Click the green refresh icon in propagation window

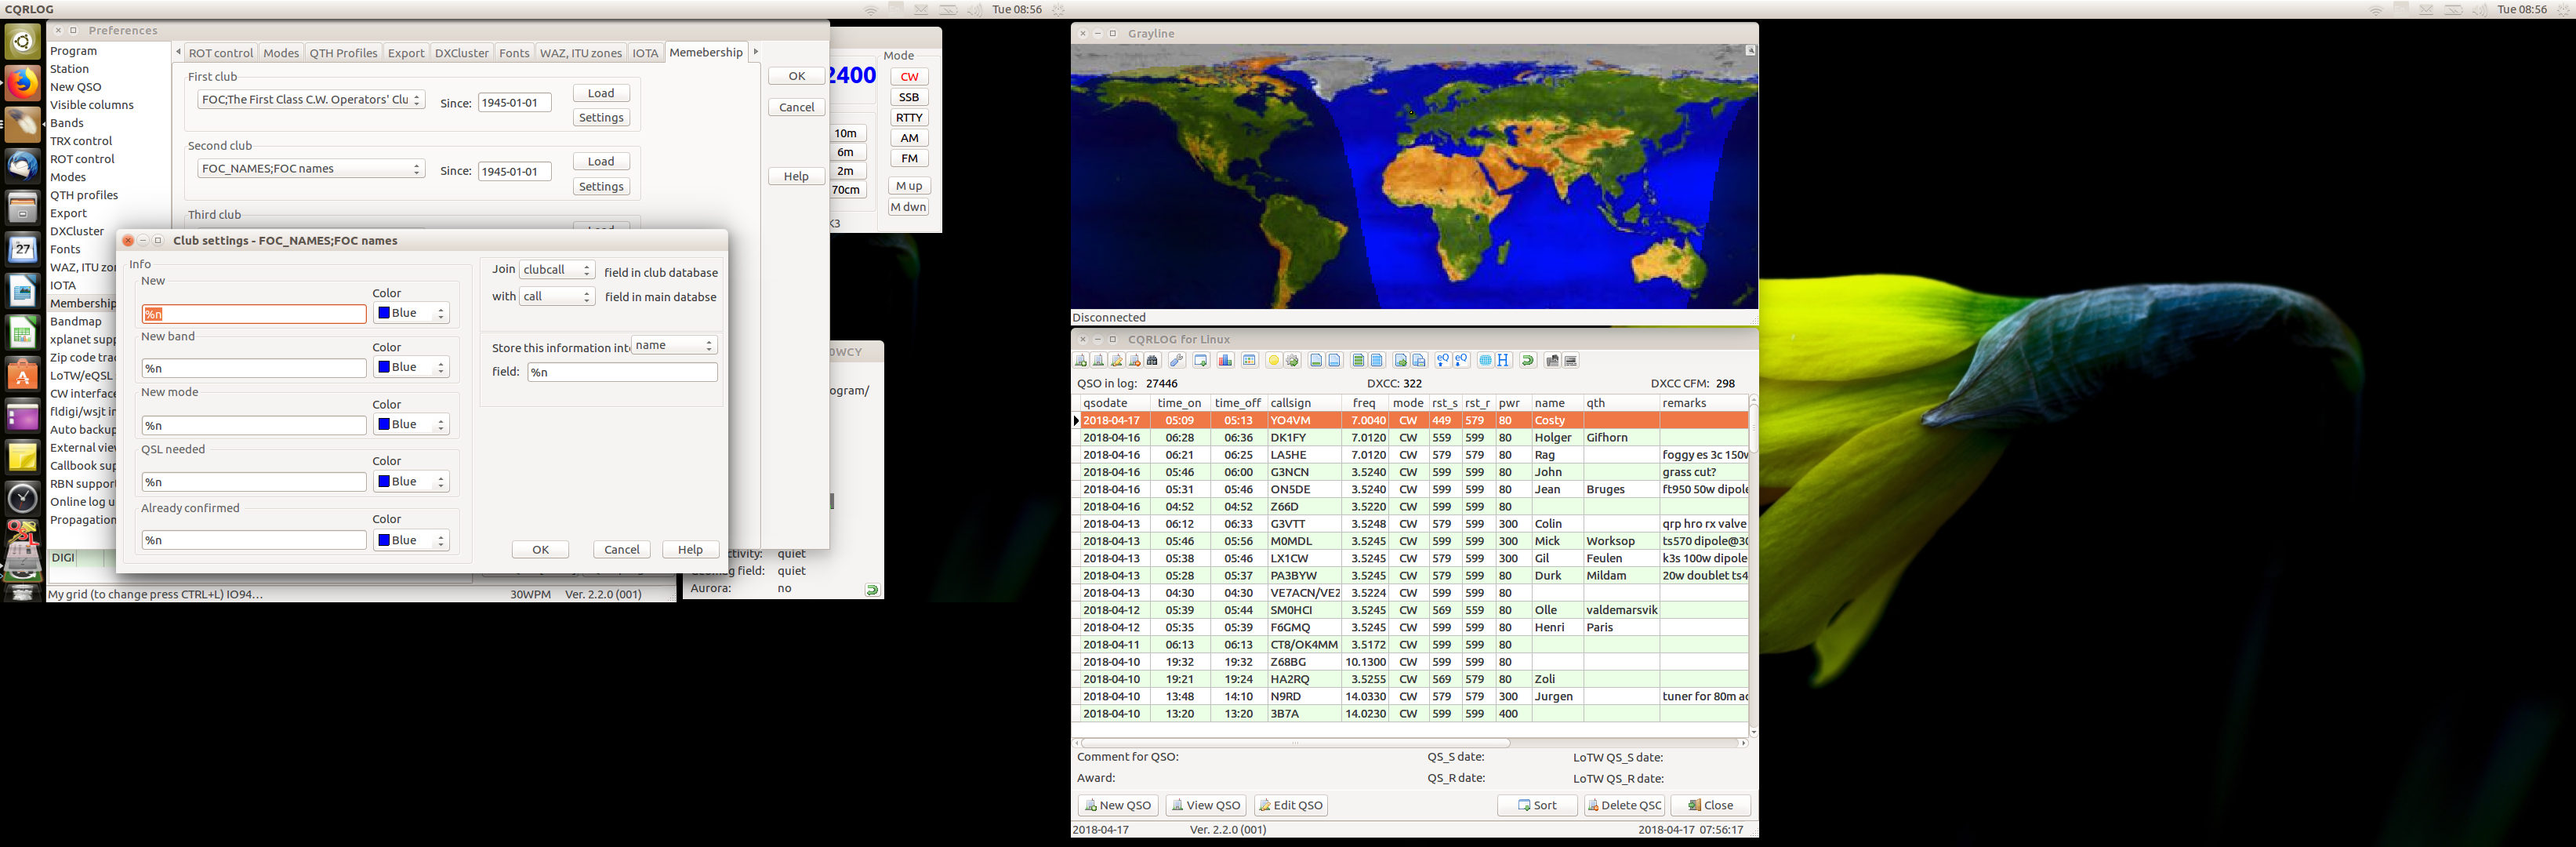pyautogui.click(x=872, y=590)
